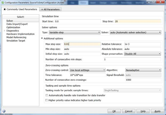
Task: Click the help question mark icon
Action: [4, 111]
